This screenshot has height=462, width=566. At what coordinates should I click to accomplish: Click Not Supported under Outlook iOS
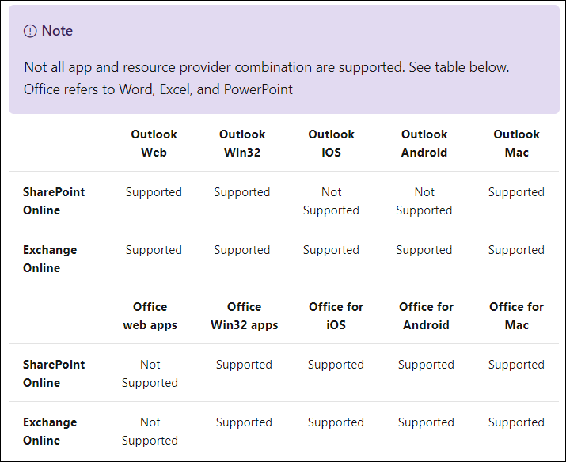click(x=331, y=201)
